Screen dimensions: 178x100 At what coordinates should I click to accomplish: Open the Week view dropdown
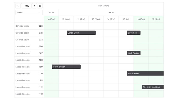(x=29, y=12)
